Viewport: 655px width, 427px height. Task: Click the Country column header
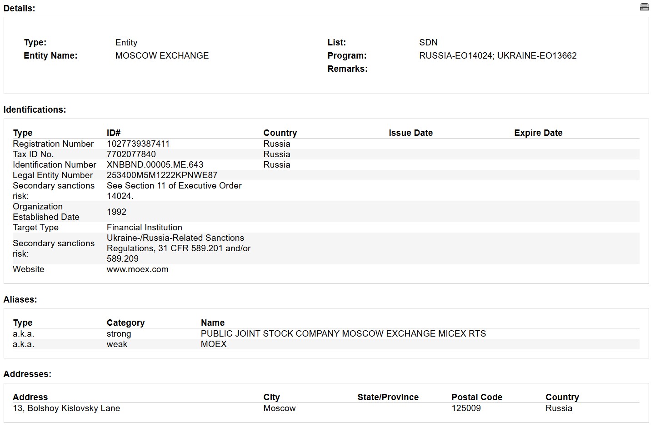[x=280, y=133]
